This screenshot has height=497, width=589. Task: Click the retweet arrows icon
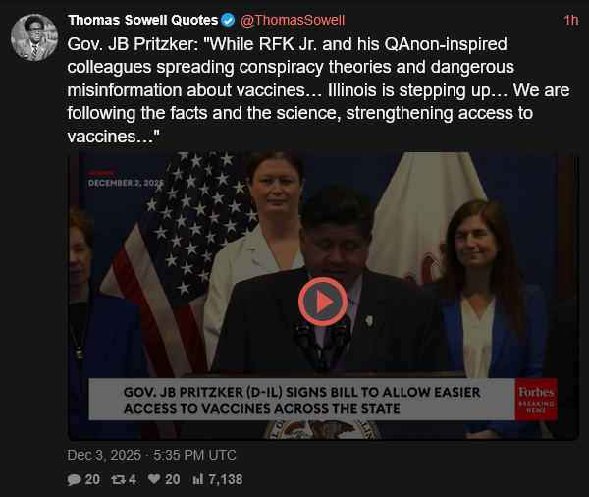click(119, 479)
